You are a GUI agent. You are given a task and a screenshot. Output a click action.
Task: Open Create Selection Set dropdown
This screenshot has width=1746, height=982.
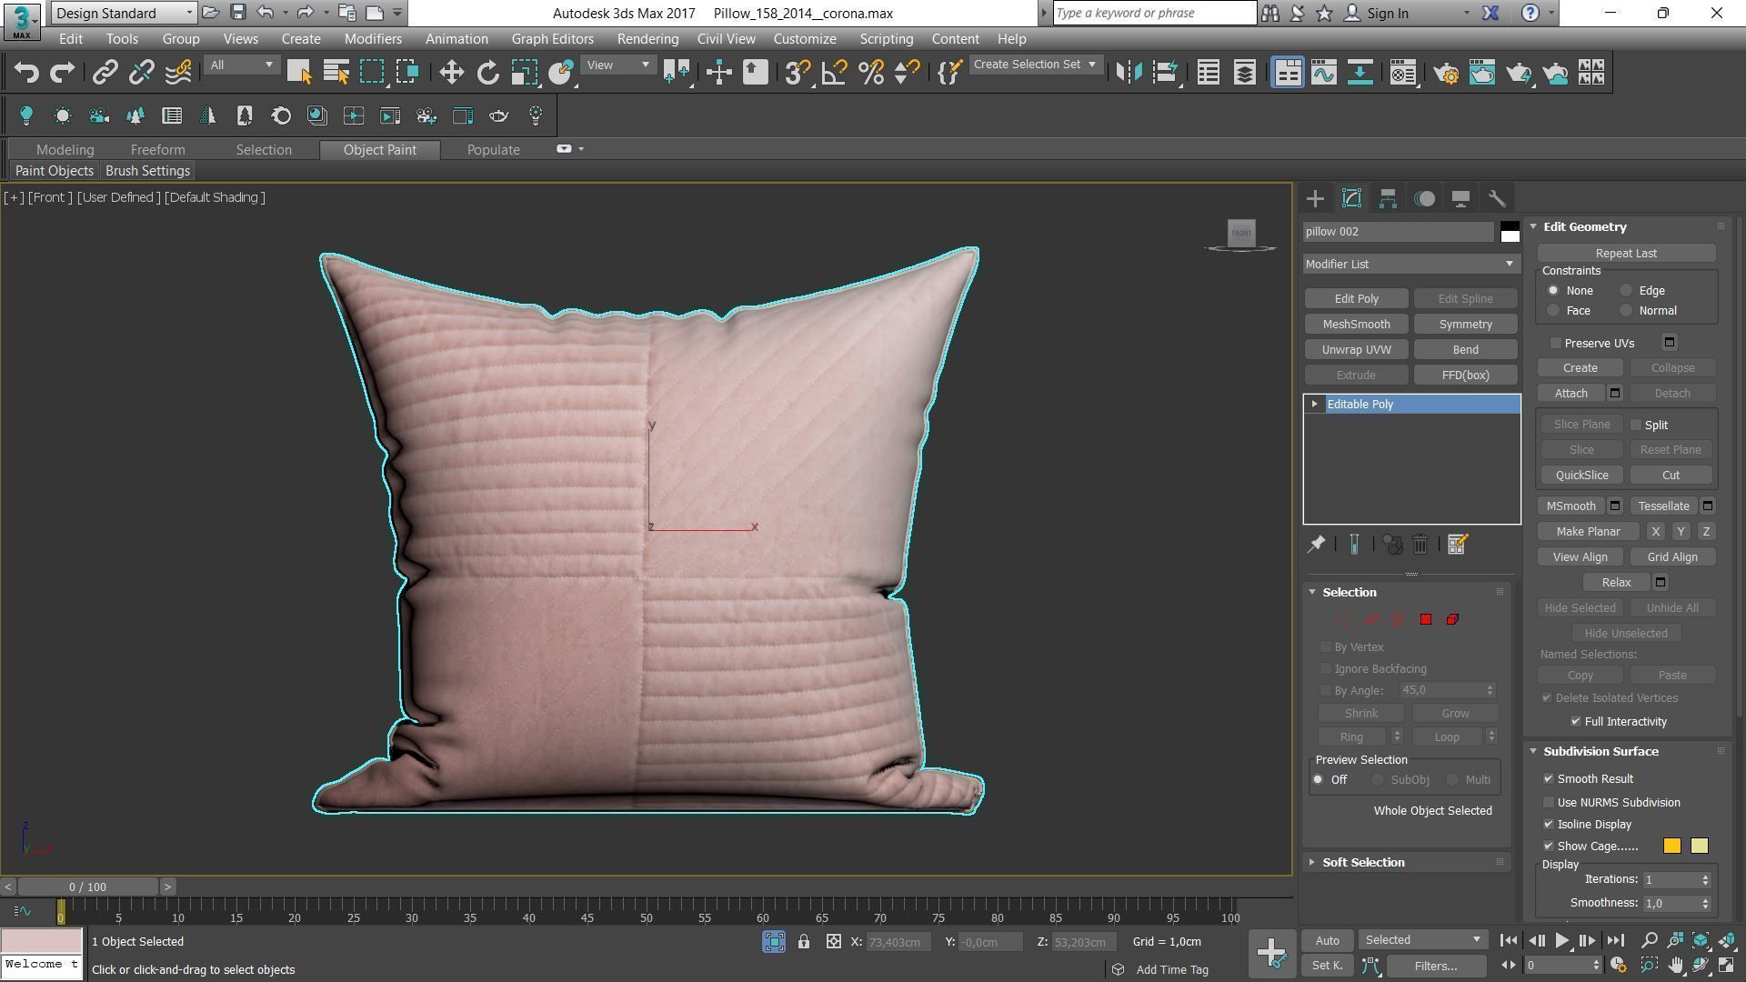coord(1035,65)
